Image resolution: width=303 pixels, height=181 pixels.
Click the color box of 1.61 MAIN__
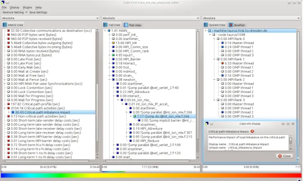109,31
